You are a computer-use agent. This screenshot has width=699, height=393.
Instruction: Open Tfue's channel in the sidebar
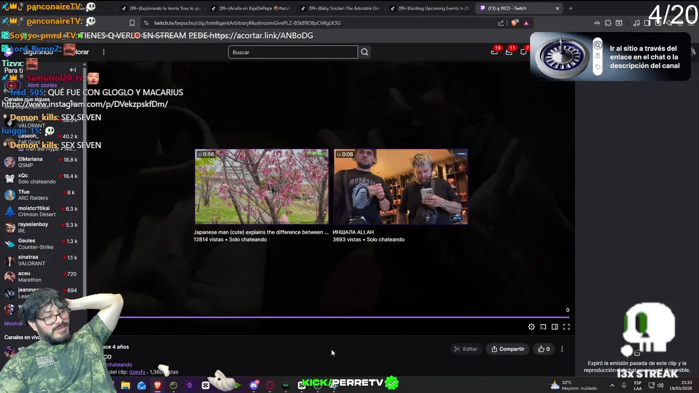click(x=41, y=195)
